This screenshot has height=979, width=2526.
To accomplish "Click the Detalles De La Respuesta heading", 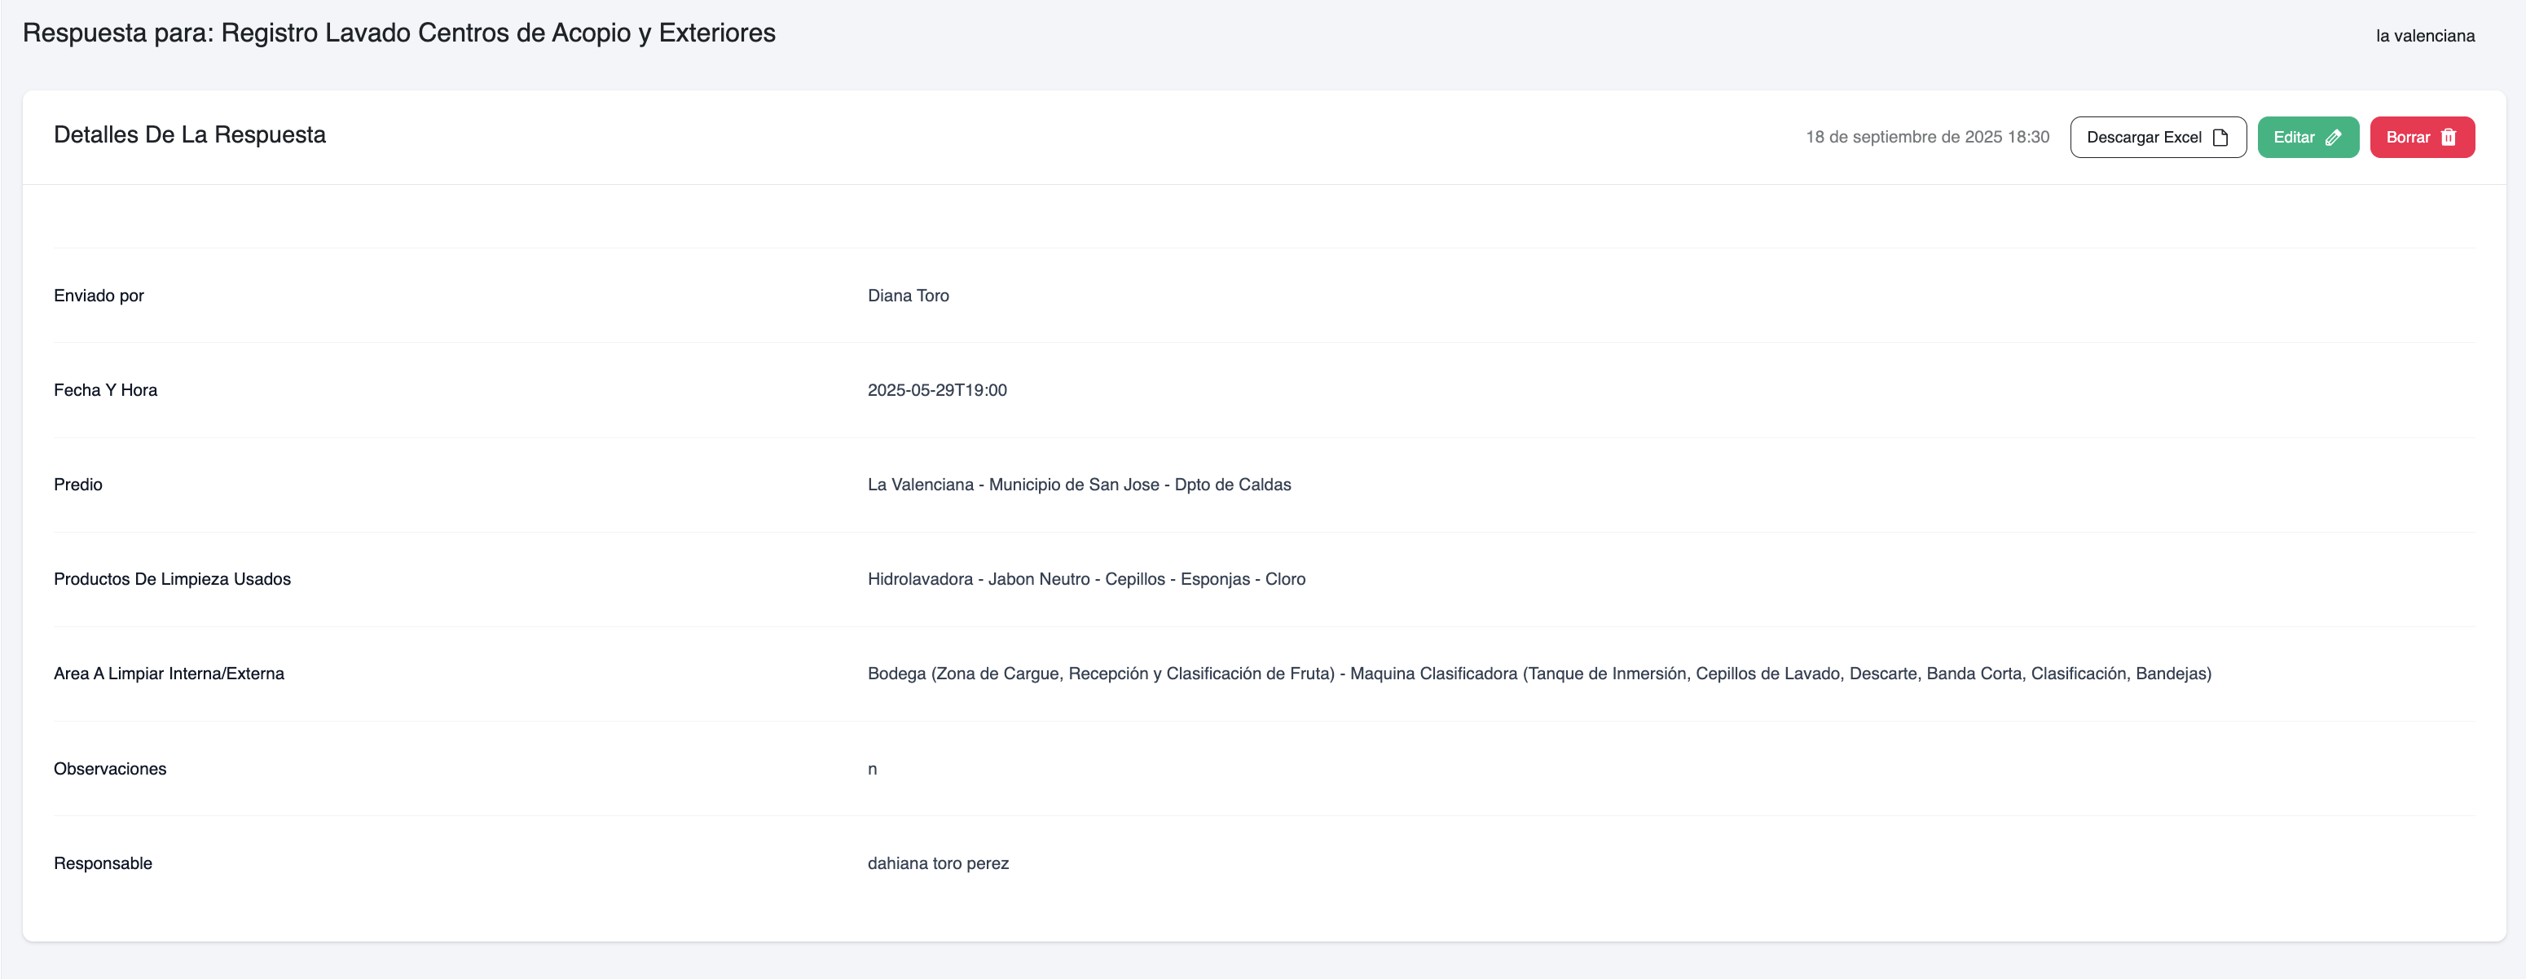I will tap(189, 135).
